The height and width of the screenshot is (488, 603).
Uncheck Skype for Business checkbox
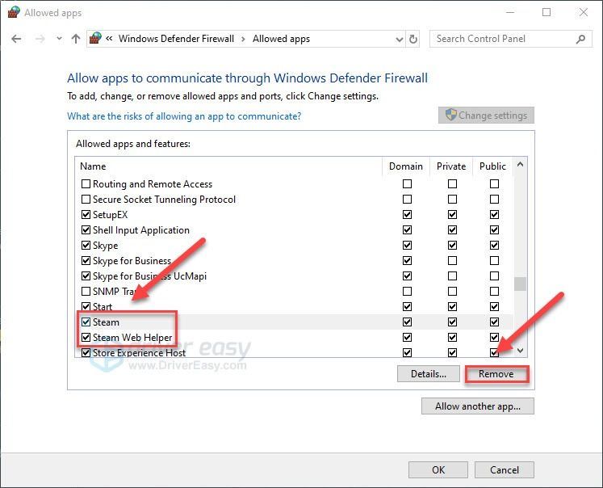pos(86,261)
